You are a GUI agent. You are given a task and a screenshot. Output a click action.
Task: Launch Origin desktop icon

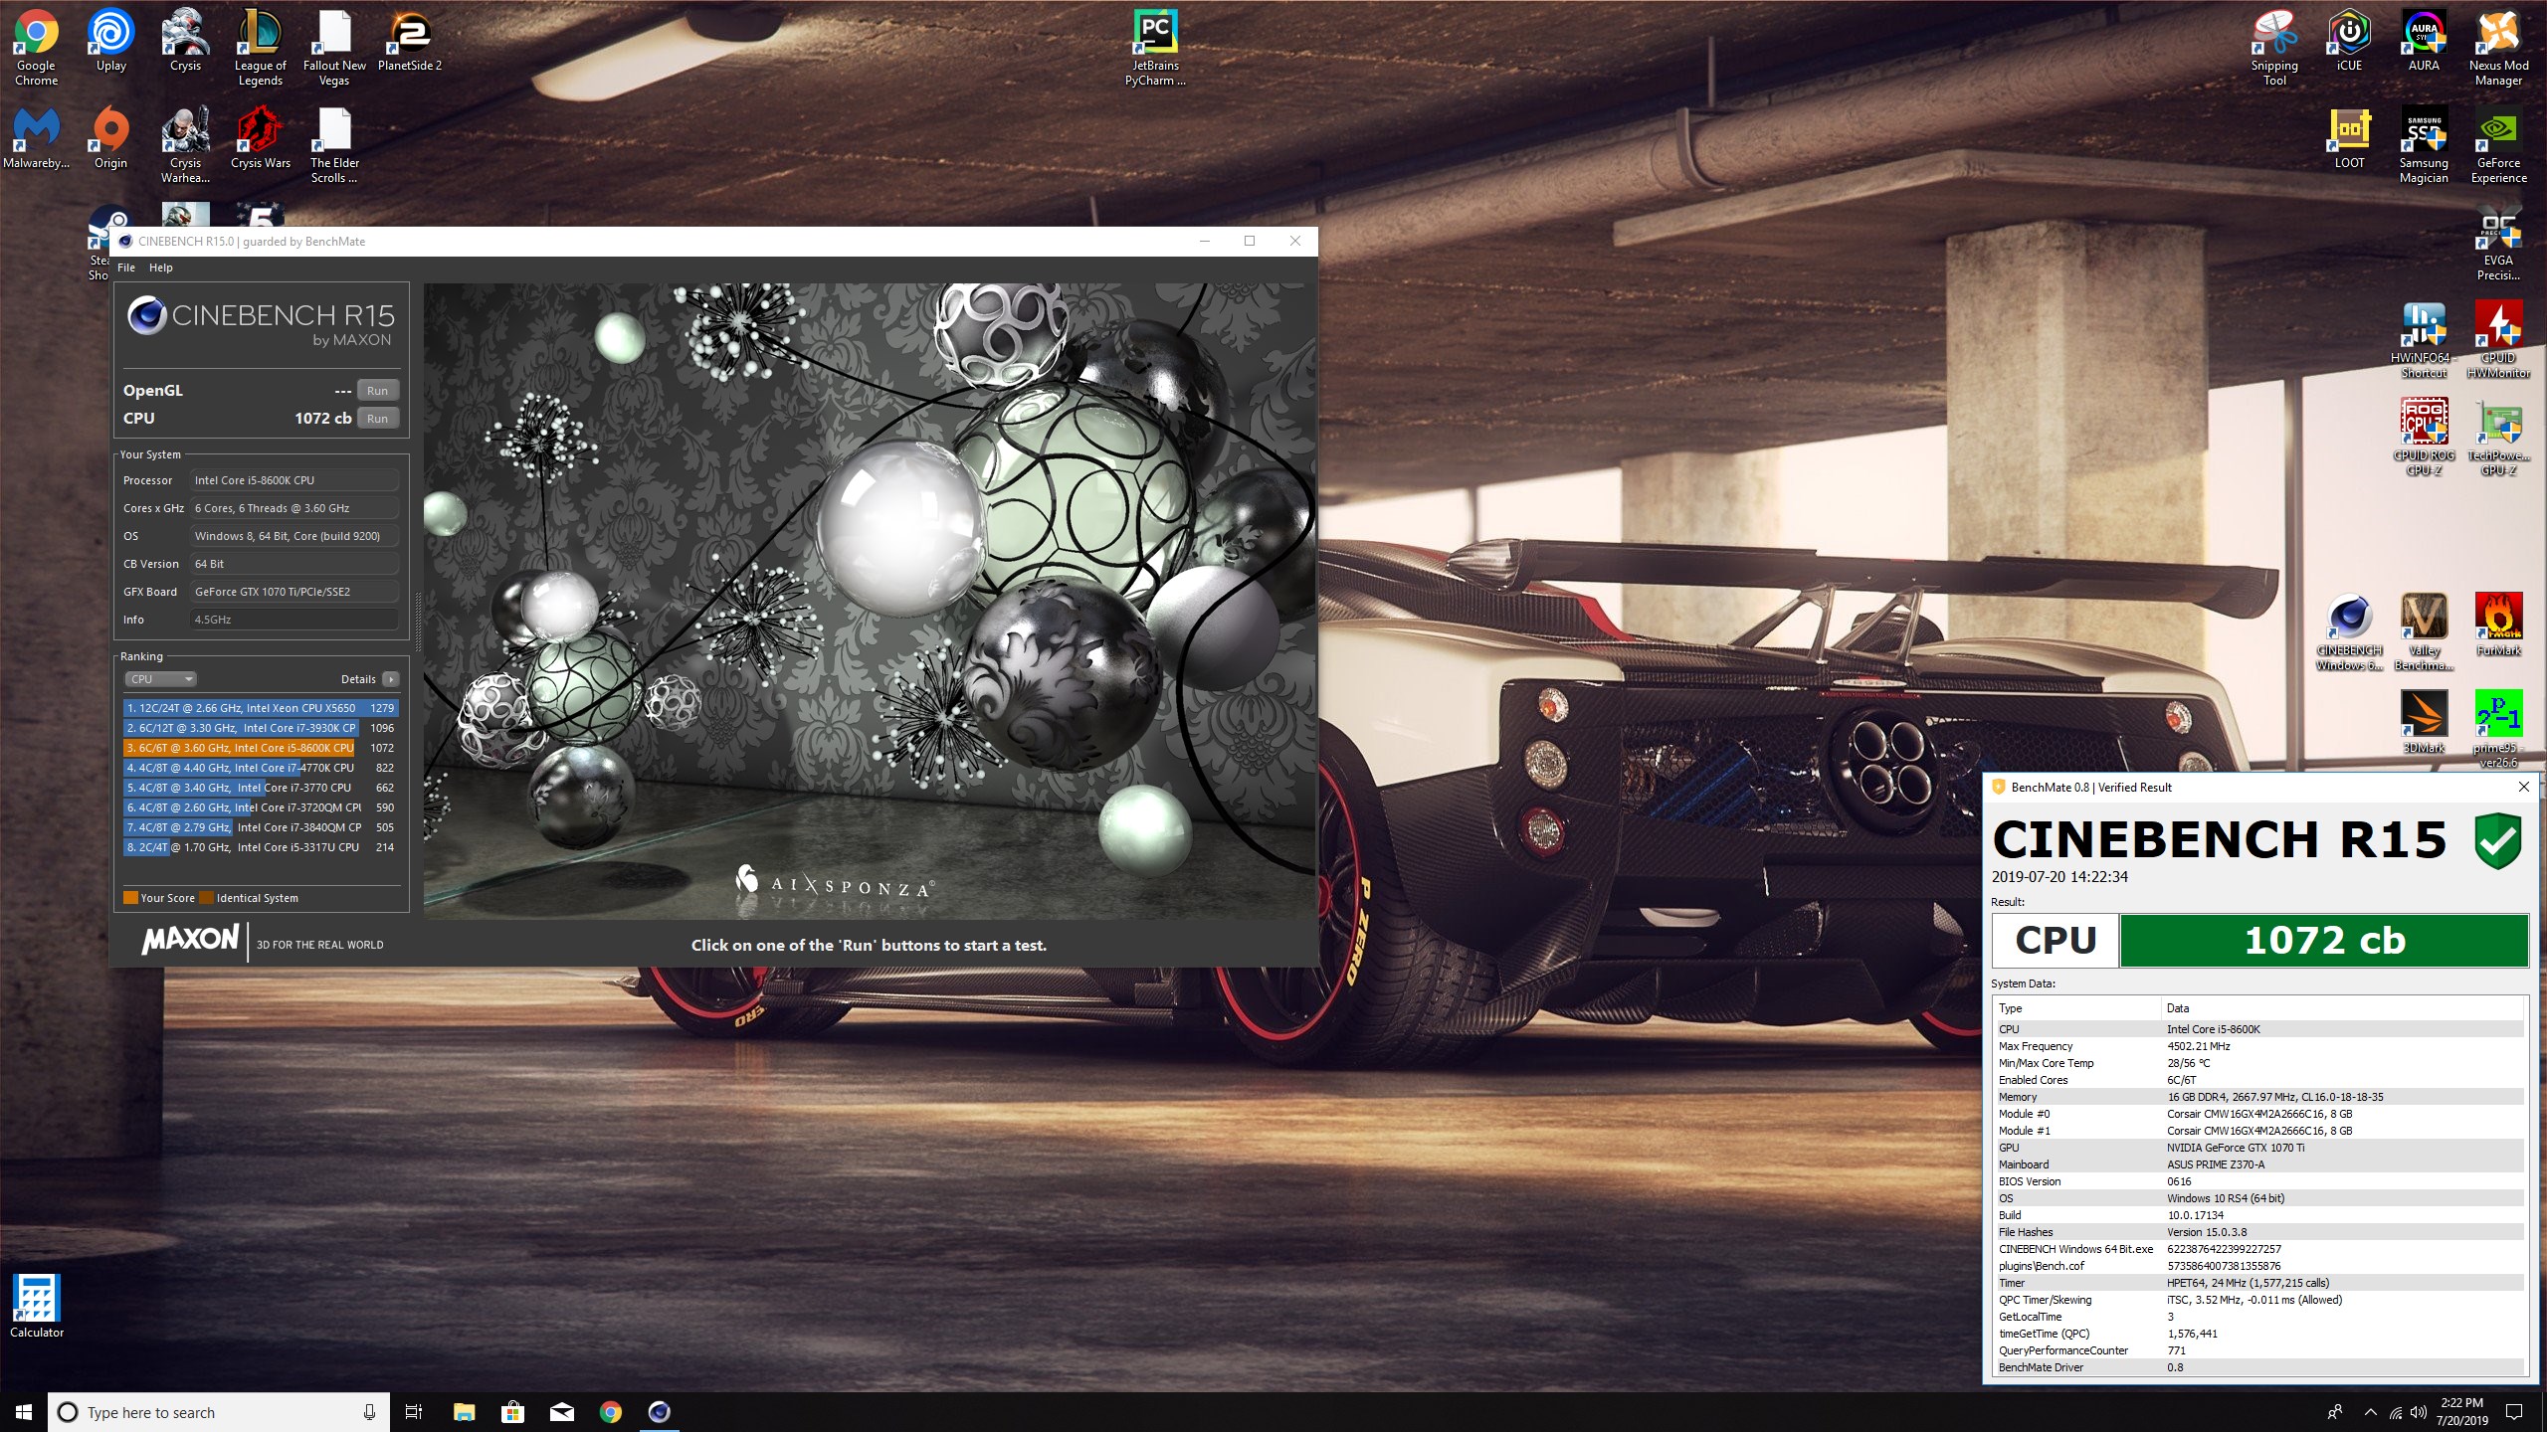tap(110, 139)
